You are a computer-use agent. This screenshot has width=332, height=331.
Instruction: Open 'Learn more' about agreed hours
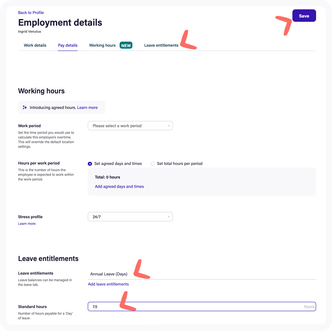(x=87, y=107)
